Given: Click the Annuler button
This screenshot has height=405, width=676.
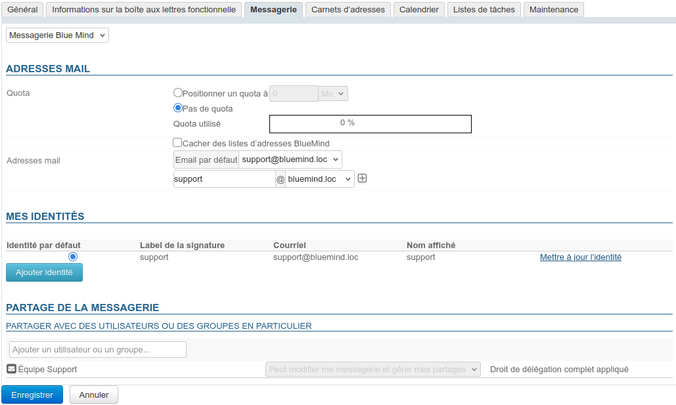Looking at the screenshot, I should [x=93, y=395].
